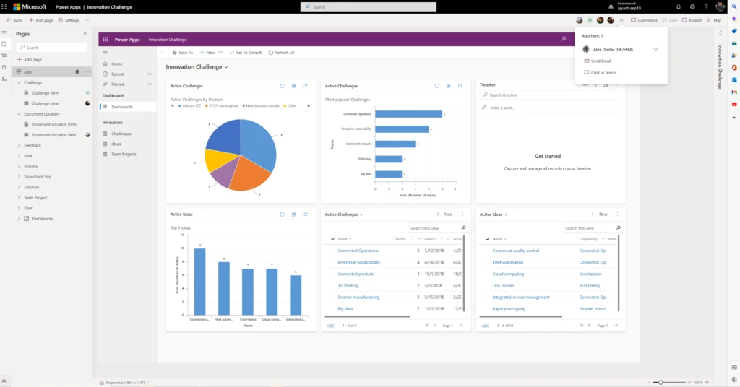Select all rows checkbox in Active Challenges grid

pyautogui.click(x=332, y=238)
